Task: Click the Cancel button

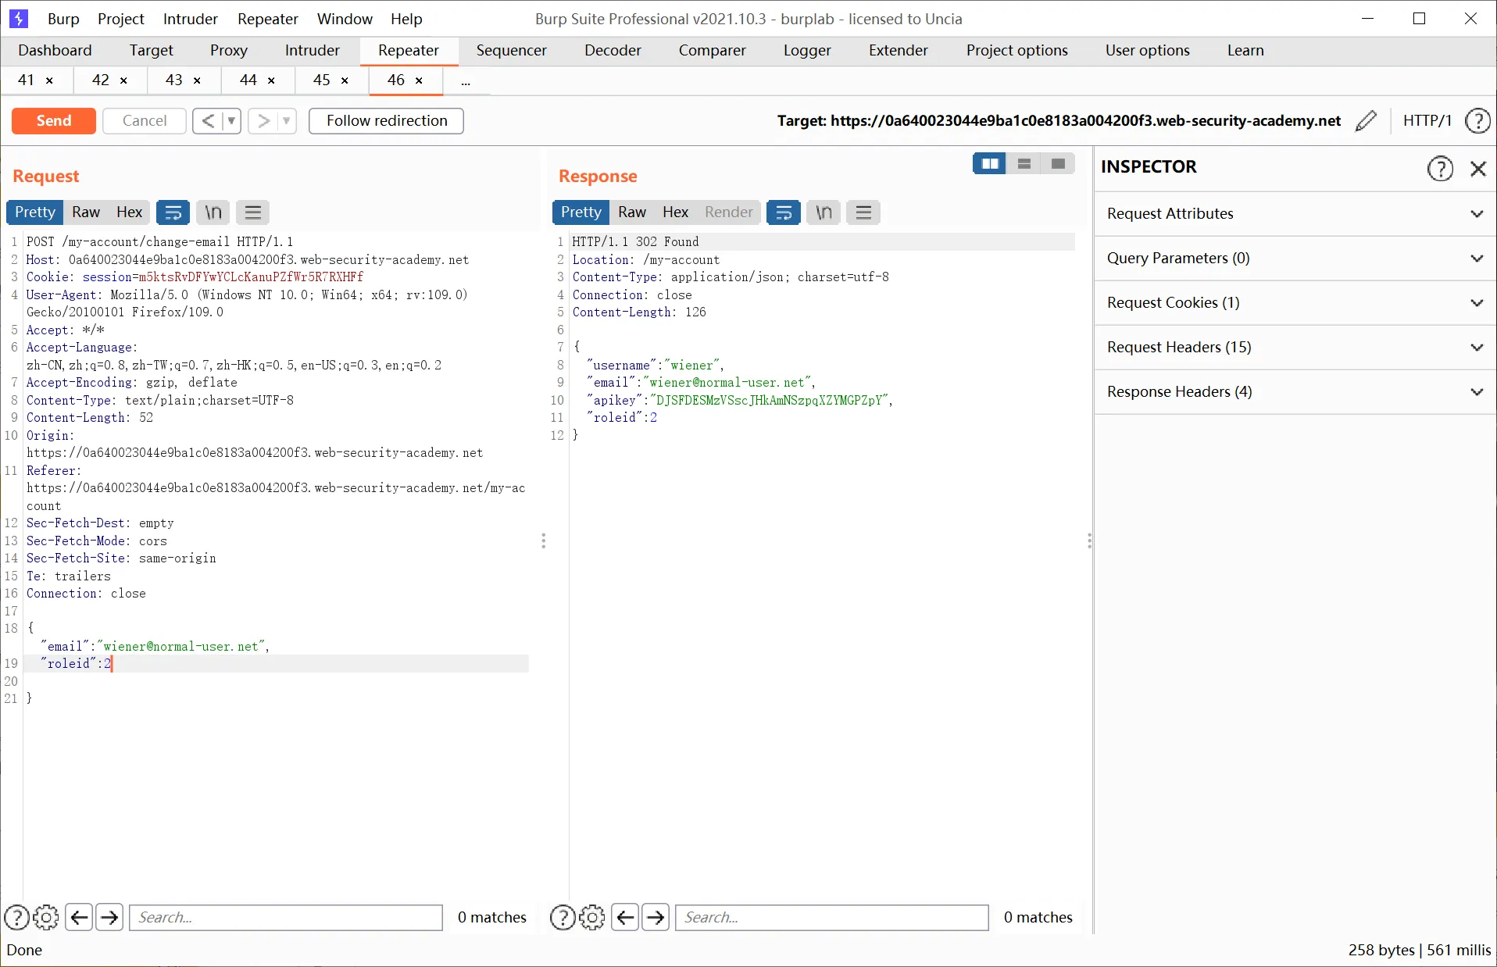Action: [145, 121]
